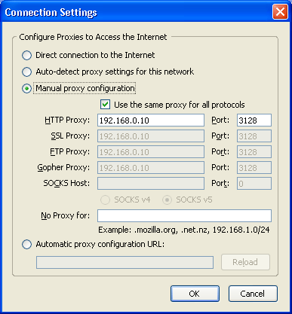Confirm settings with the OK button
292x314 pixels.
[195, 294]
